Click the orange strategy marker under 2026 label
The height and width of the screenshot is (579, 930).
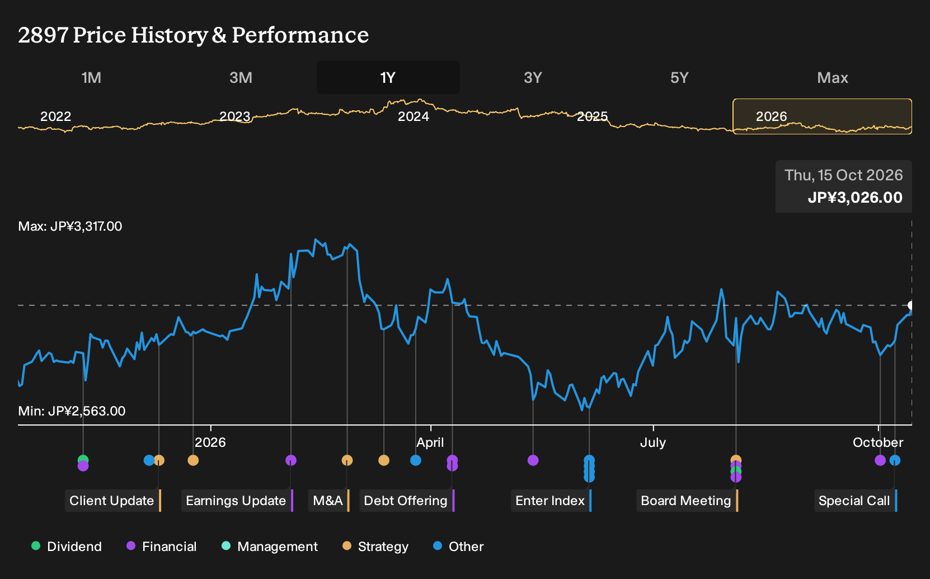pos(193,460)
